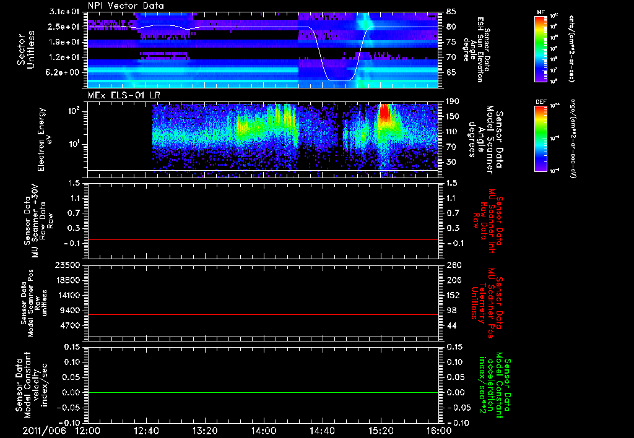Click the 190 scanner angle tick label
Image resolution: width=634 pixels, height=438 pixels.
pos(453,101)
